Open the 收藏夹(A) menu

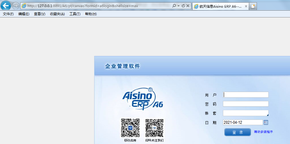pos(57,14)
